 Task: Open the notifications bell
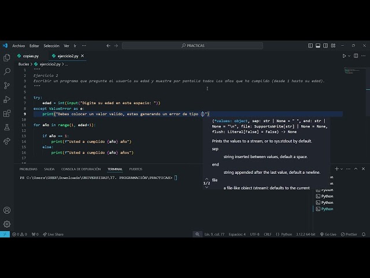364,234
